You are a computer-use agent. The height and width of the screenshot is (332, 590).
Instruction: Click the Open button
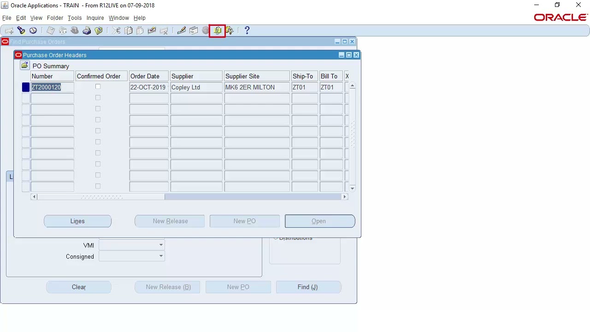coord(320,221)
